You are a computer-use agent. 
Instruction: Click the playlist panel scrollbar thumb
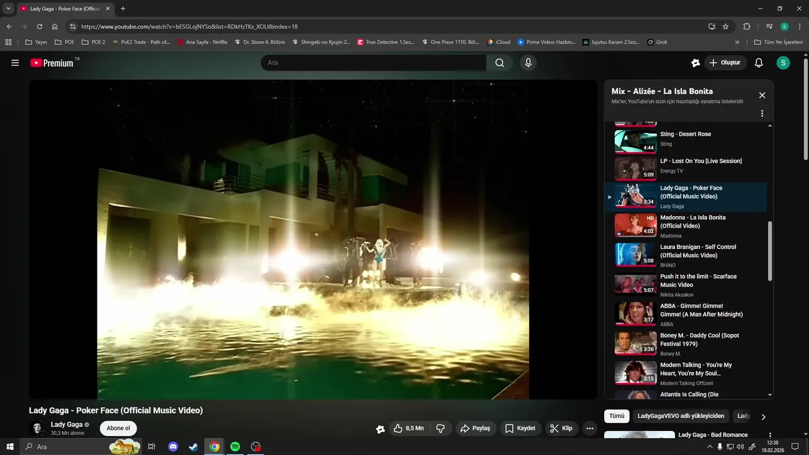(x=770, y=251)
